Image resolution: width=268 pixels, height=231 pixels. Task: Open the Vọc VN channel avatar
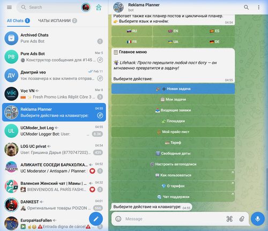click(11, 94)
